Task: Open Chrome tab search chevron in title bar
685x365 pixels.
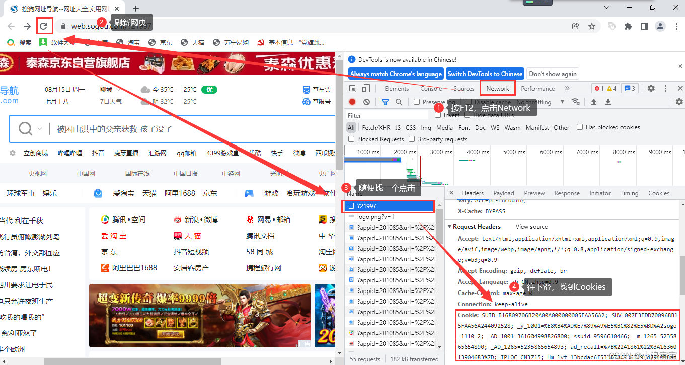Action: (606, 7)
